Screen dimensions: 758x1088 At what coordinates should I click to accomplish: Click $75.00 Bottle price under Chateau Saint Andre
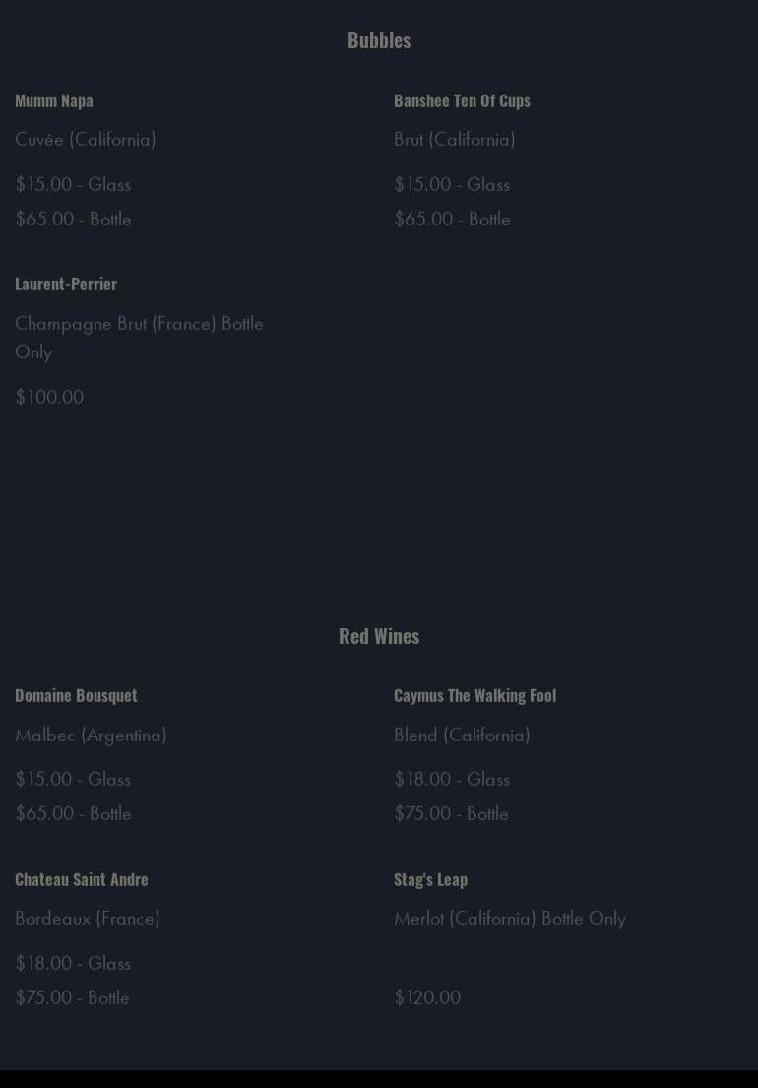(x=72, y=997)
